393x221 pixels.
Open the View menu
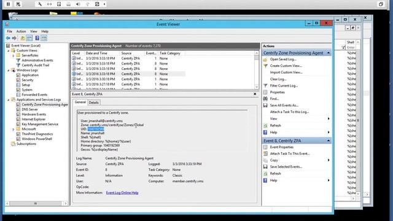click(x=34, y=31)
